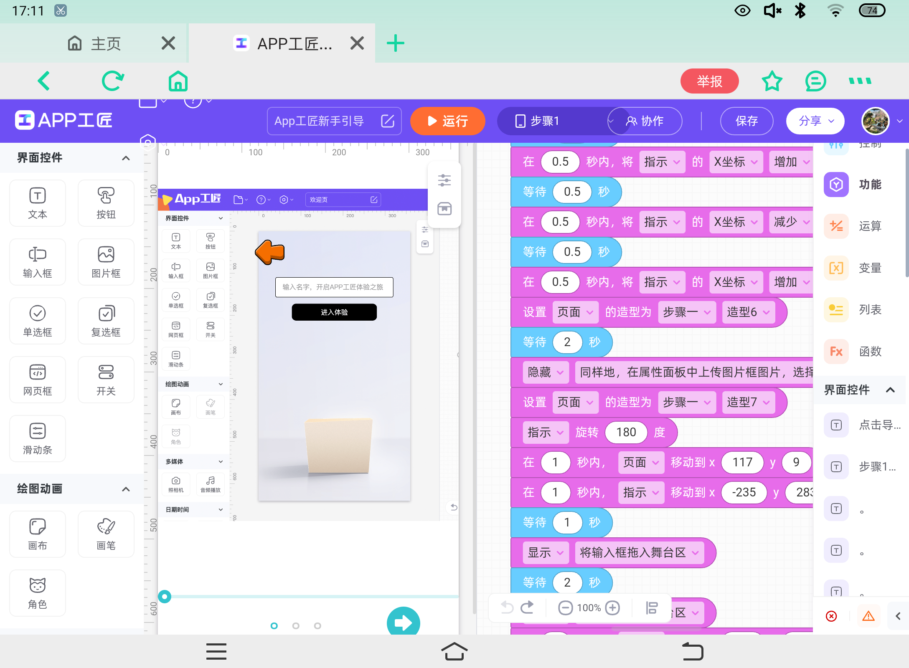Open browser home page icon
The image size is (909, 668).
(x=178, y=81)
